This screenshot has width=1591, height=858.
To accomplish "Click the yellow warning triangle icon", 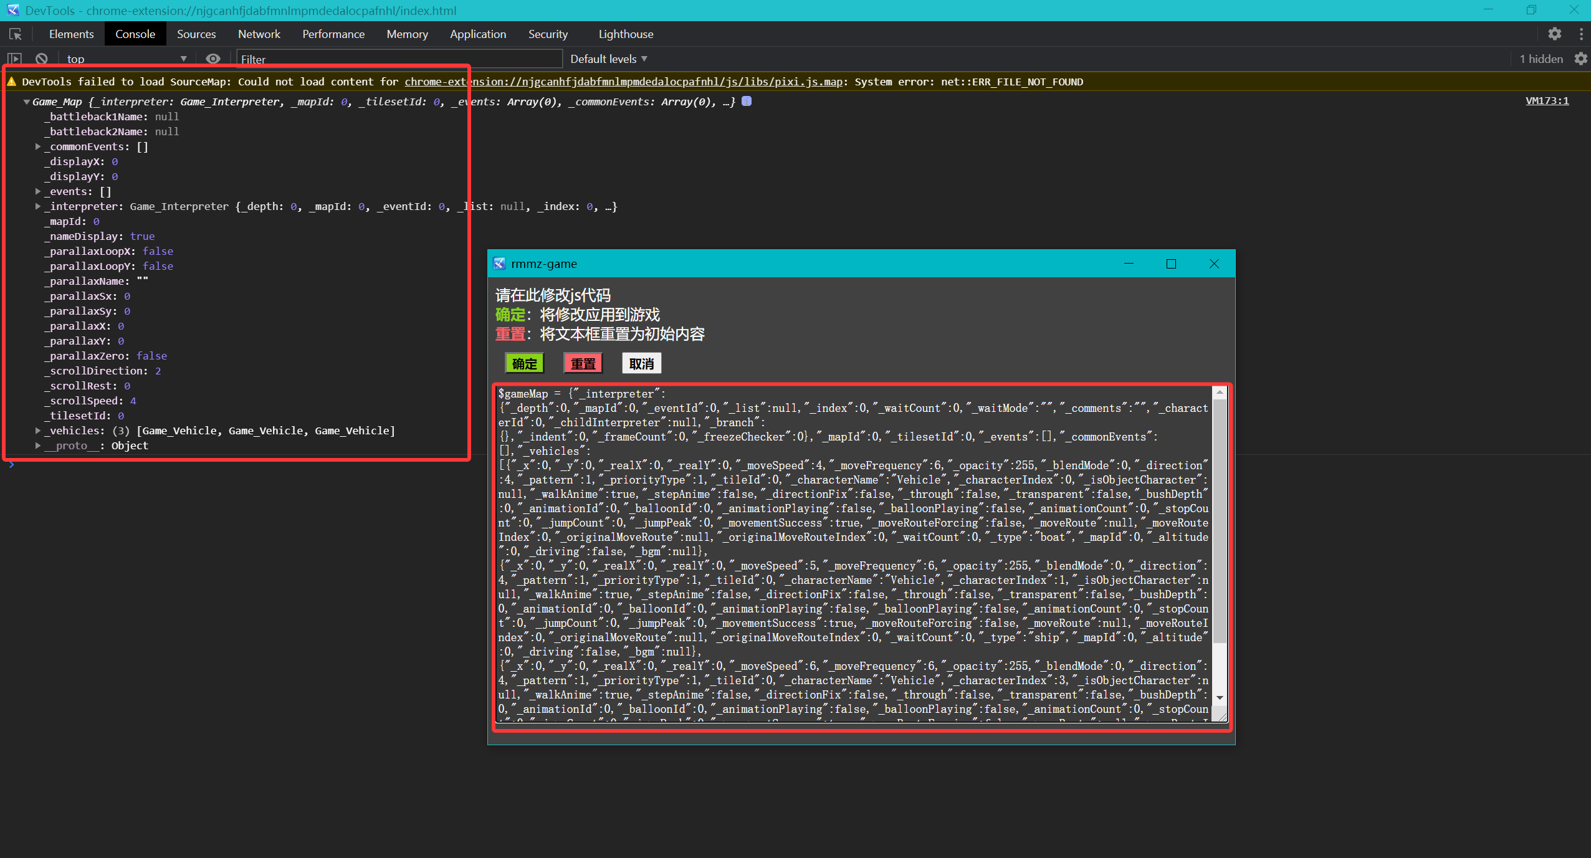I will click(12, 82).
